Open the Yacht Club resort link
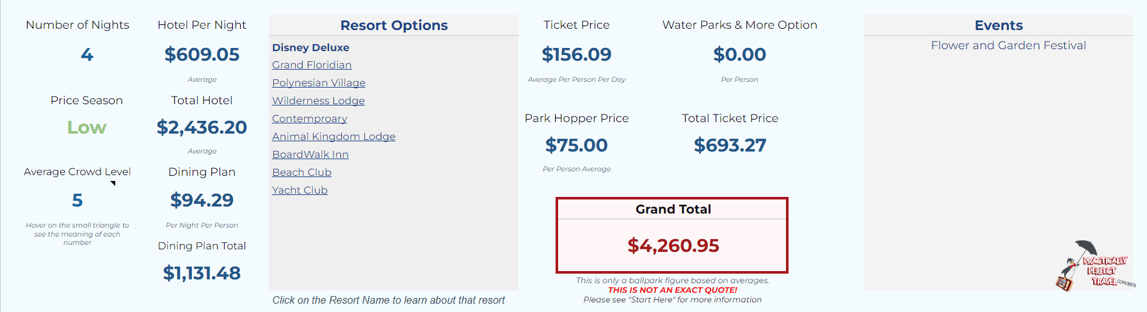The image size is (1147, 312). 300,190
